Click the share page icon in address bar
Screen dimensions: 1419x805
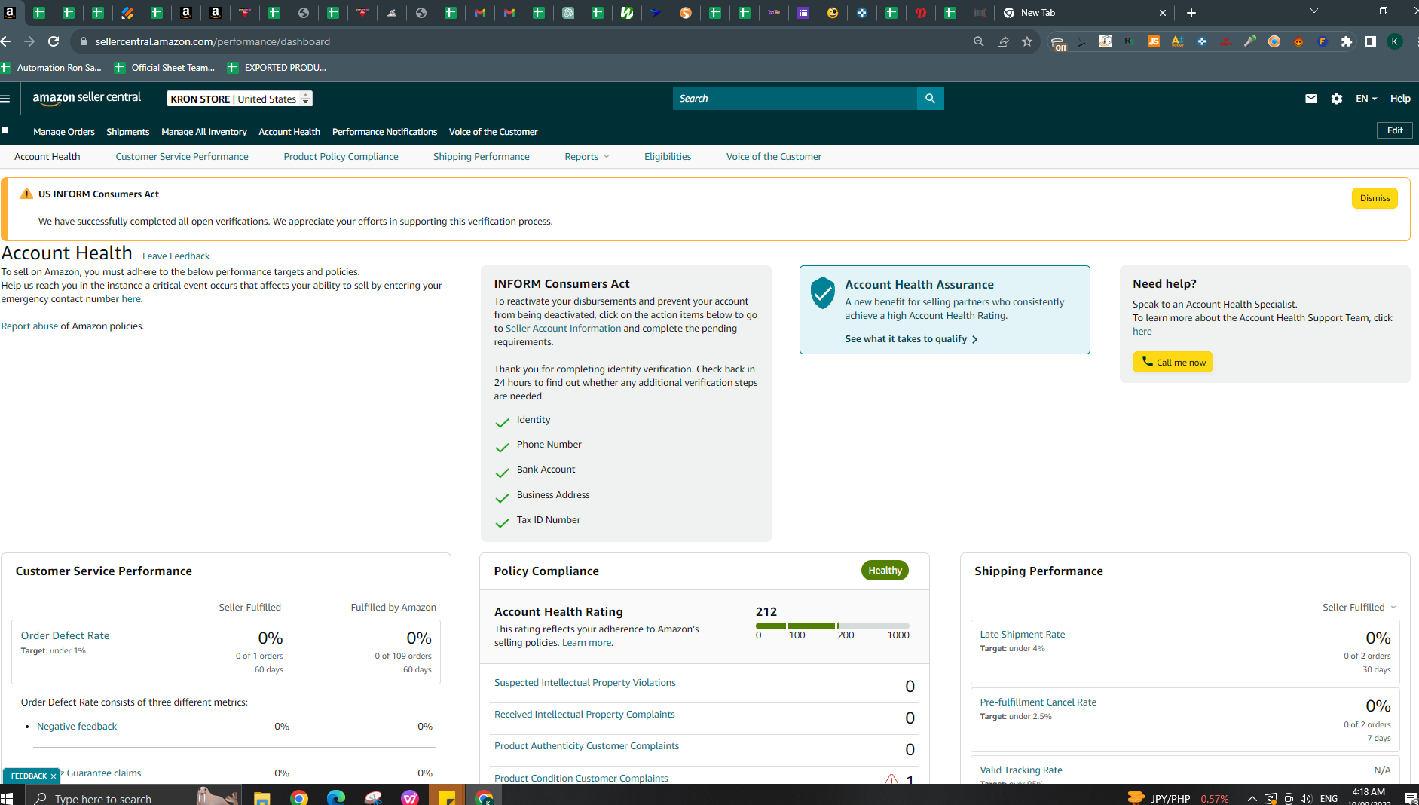click(1003, 41)
